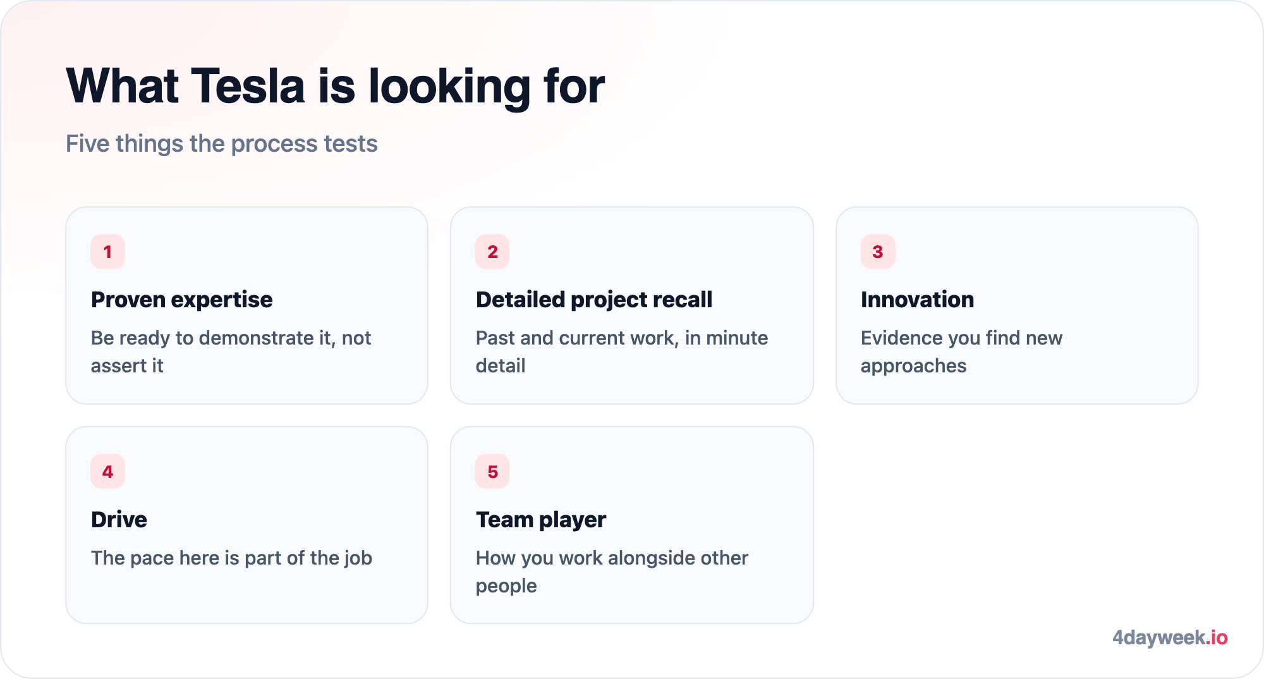Click the 'What Tesla is looking for' title
The image size is (1264, 679).
click(336, 86)
